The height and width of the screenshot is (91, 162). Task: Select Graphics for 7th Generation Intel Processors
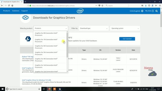[x=50, y=40]
